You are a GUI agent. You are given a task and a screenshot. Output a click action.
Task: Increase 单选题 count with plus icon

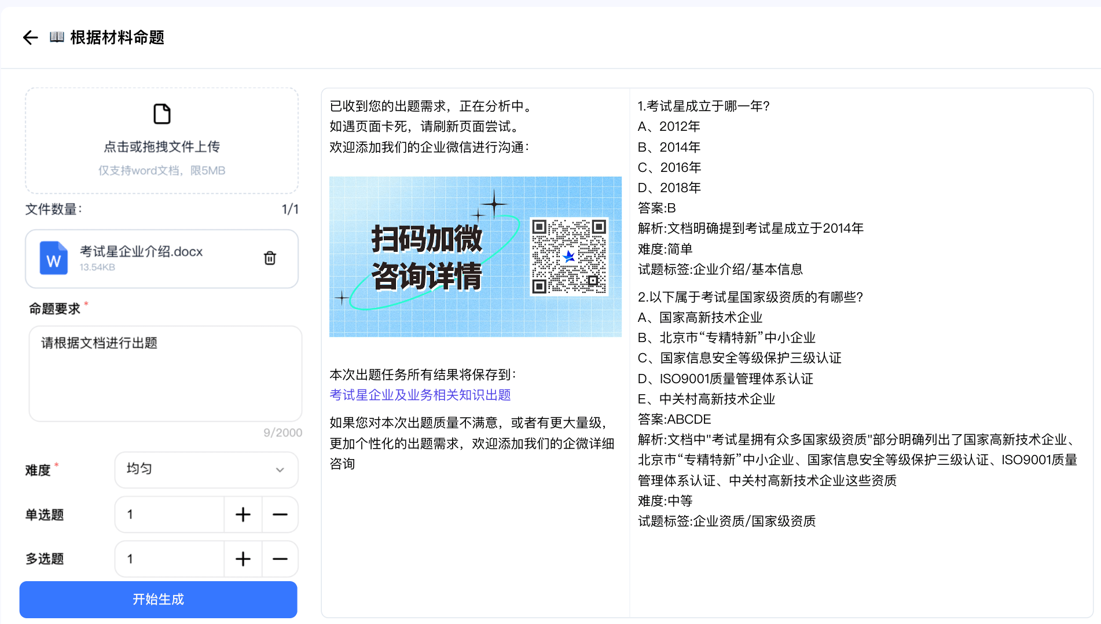click(x=243, y=514)
